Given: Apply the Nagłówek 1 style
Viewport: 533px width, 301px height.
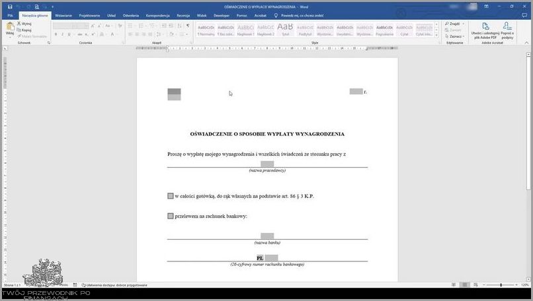Looking at the screenshot, I should [x=245, y=30].
